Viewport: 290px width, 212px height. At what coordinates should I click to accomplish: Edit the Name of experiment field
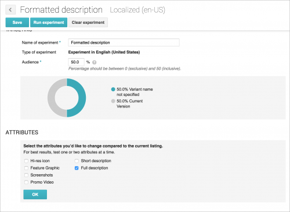(124, 42)
